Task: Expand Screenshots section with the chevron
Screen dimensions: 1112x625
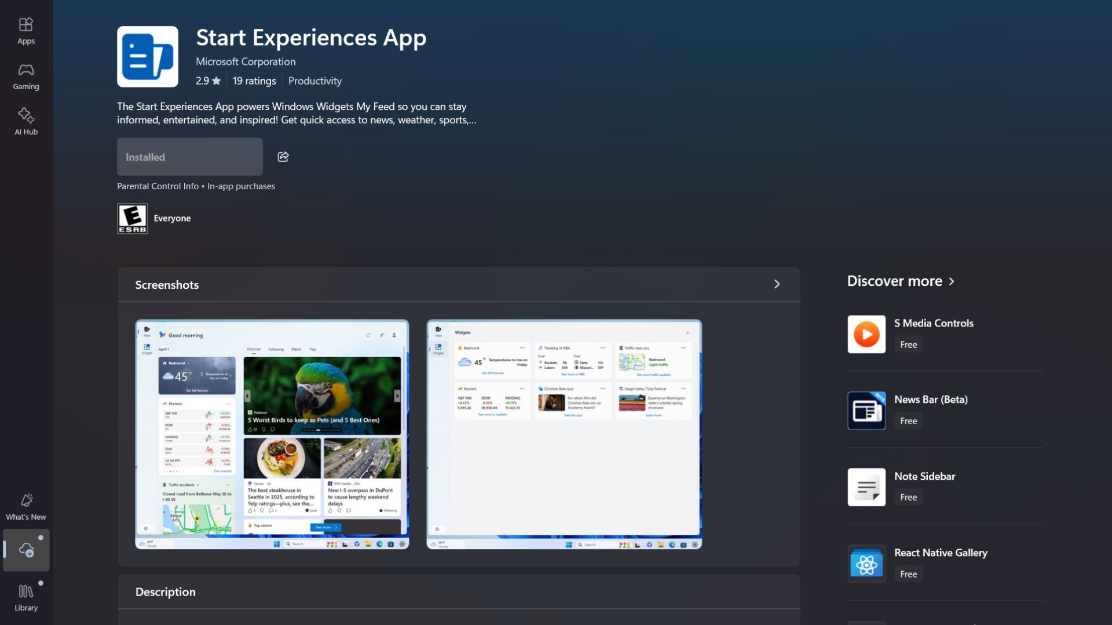Action: click(x=777, y=284)
